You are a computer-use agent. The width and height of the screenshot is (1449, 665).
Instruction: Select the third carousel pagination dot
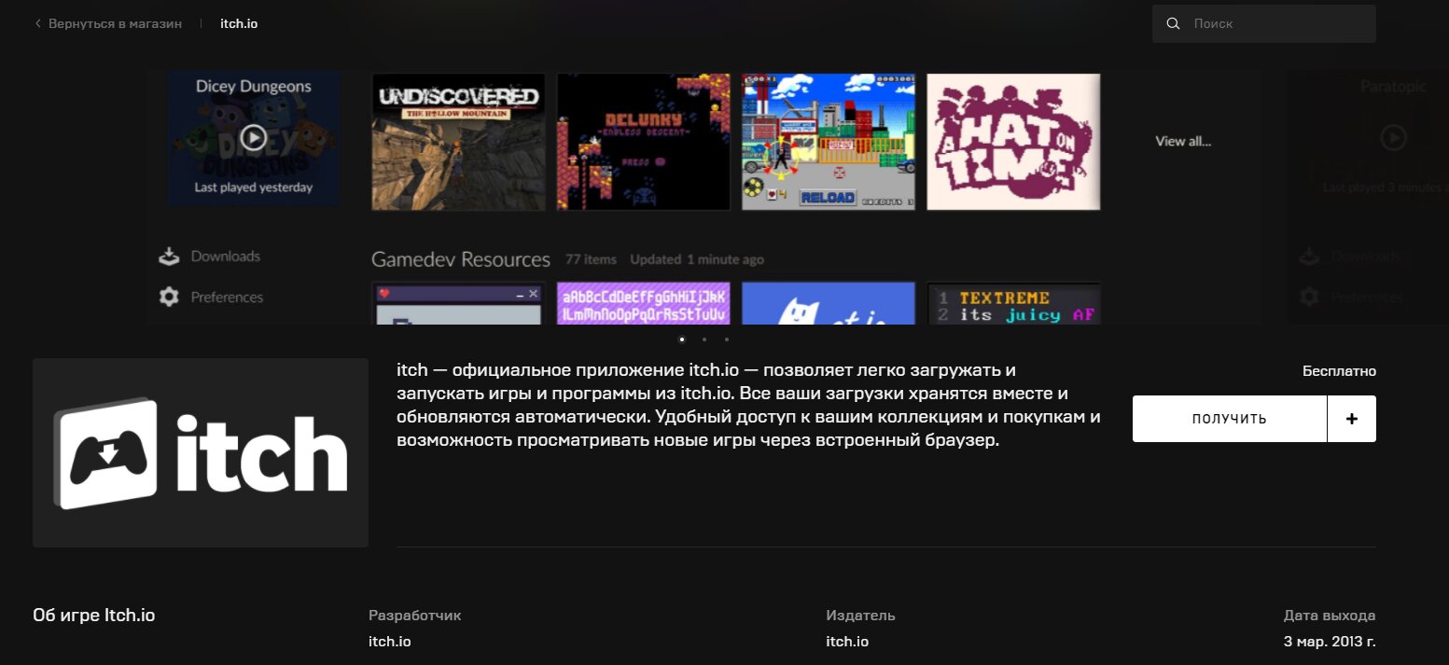click(x=727, y=339)
